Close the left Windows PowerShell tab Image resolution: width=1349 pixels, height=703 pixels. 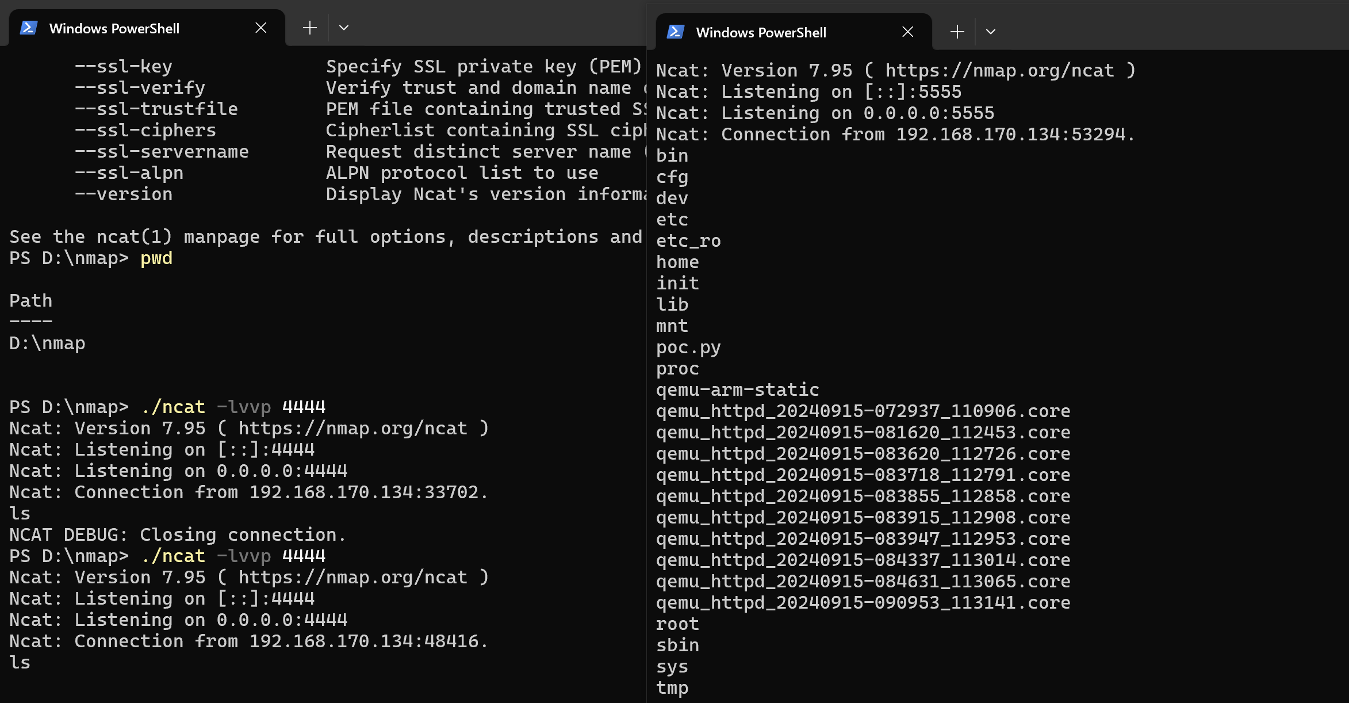click(260, 28)
